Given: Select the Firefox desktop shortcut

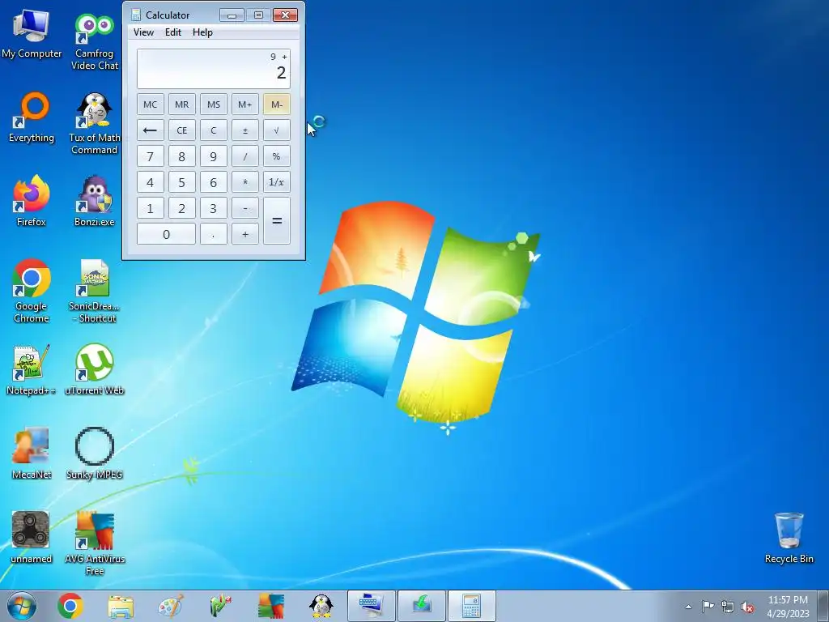Looking at the screenshot, I should coord(32,202).
